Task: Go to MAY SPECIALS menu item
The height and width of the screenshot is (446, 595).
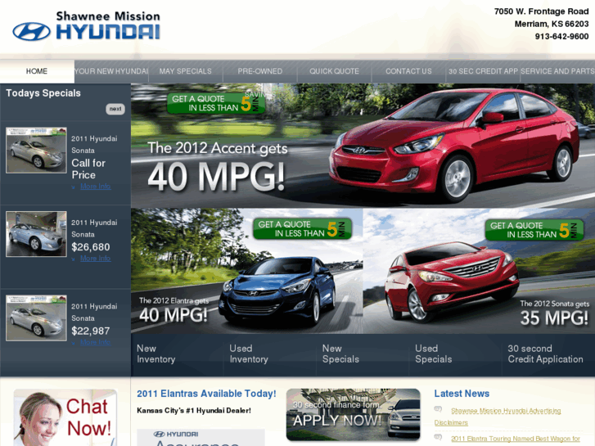Action: tap(186, 71)
